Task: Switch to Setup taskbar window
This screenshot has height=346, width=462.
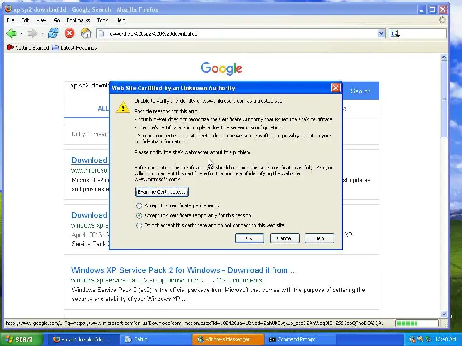Action: pyautogui.click(x=155, y=339)
